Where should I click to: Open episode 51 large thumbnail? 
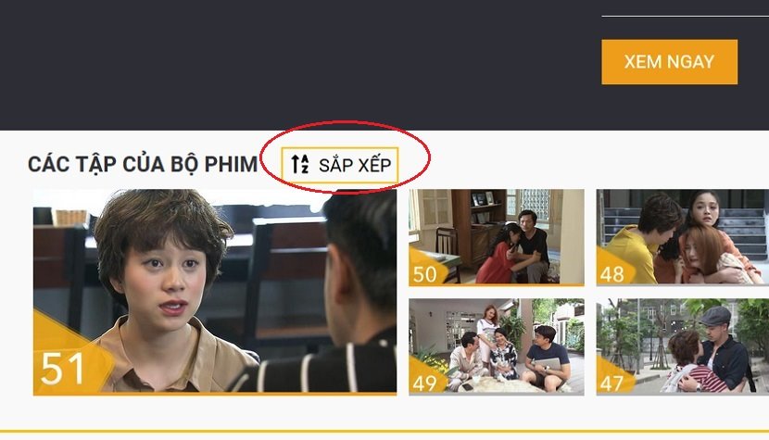215,292
